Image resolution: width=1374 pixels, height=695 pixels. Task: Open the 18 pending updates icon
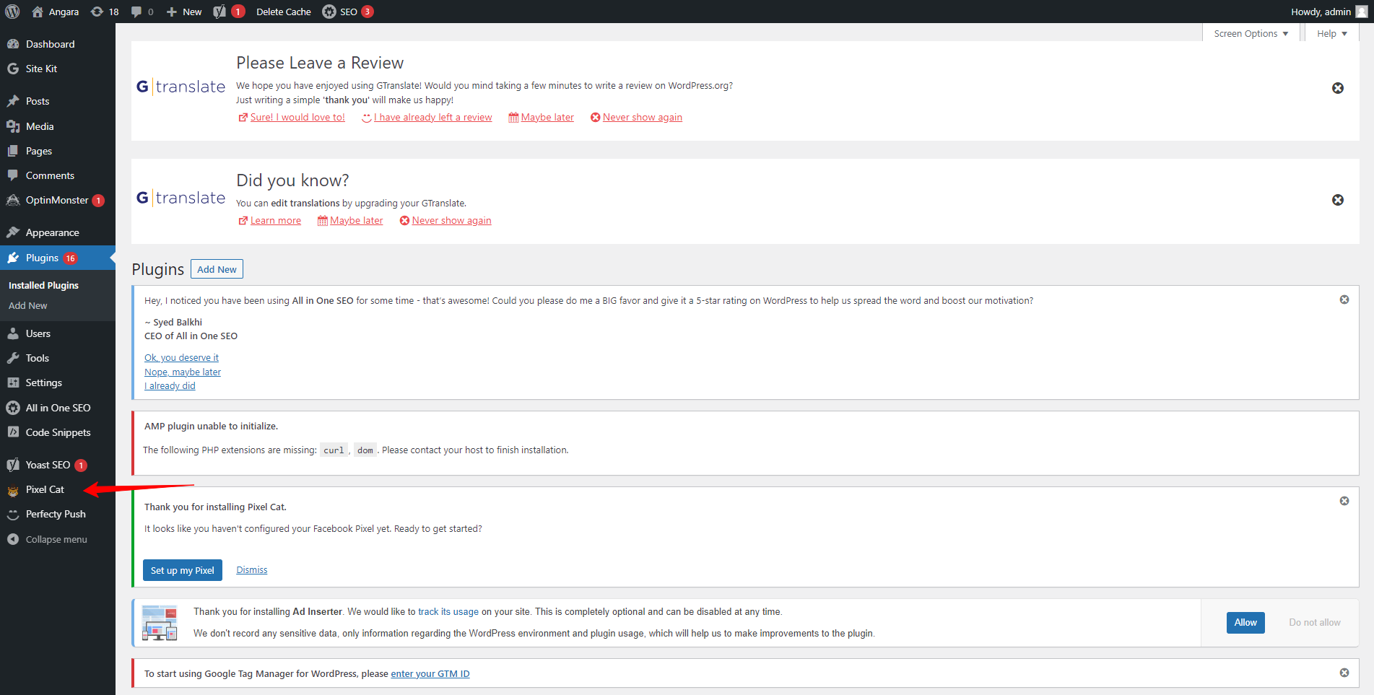pos(105,12)
